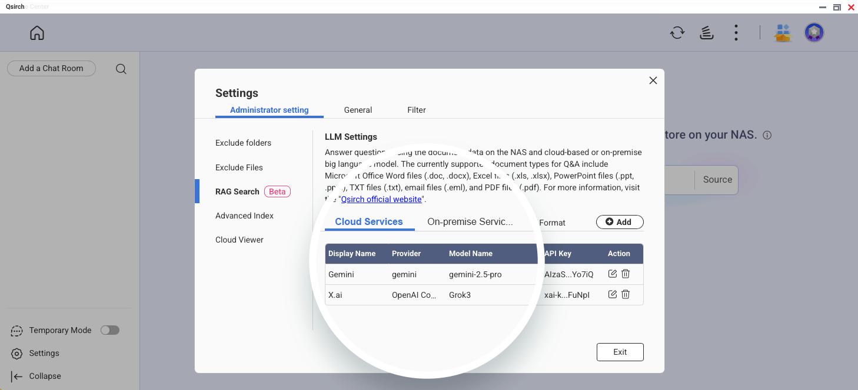858x390 pixels.
Task: Open the stacked layers task icon
Action: [x=707, y=33]
